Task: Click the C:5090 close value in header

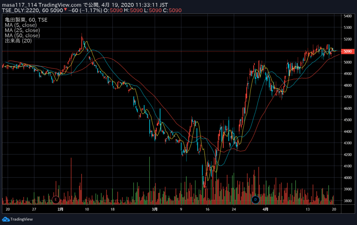Action: pos(172,10)
